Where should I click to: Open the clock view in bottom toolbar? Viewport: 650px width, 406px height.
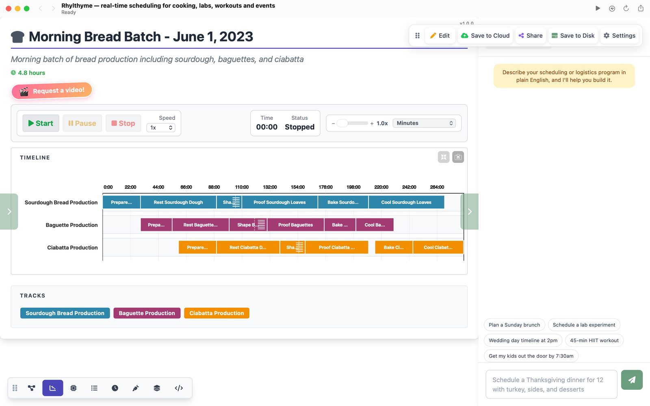[115, 388]
